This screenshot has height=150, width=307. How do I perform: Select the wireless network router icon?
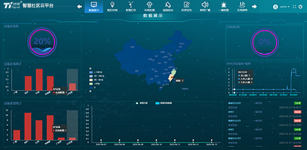242,4
